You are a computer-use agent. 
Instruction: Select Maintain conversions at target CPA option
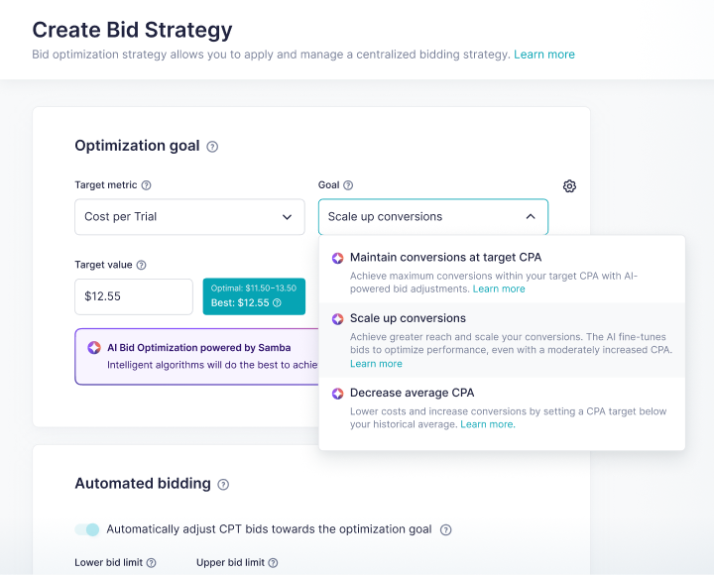[x=445, y=258]
